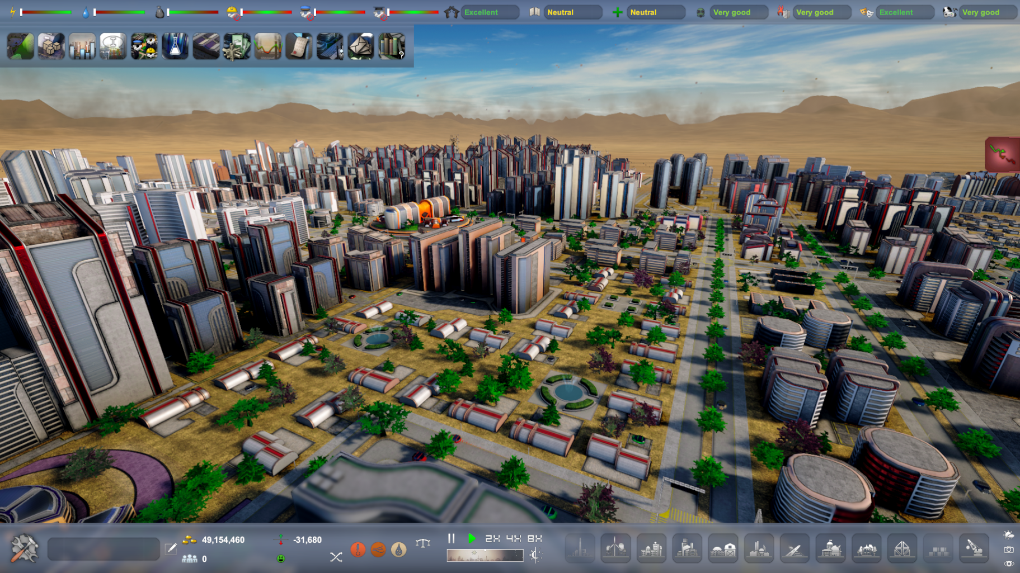
Task: Resume game at normal play speed
Action: [472, 538]
